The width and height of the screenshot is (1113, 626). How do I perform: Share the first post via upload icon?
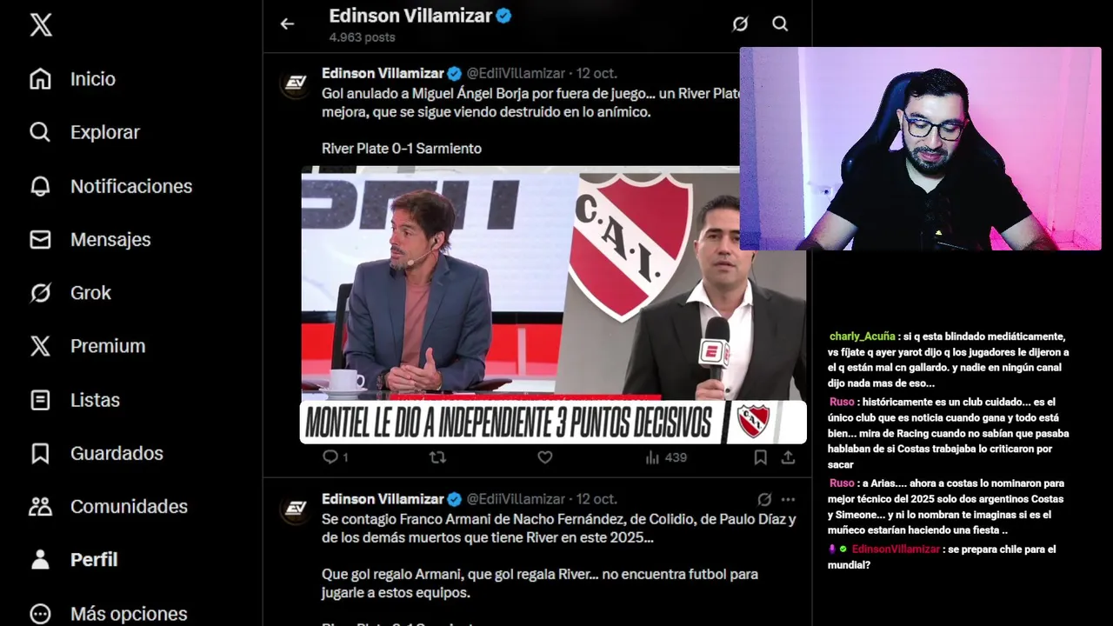click(788, 457)
